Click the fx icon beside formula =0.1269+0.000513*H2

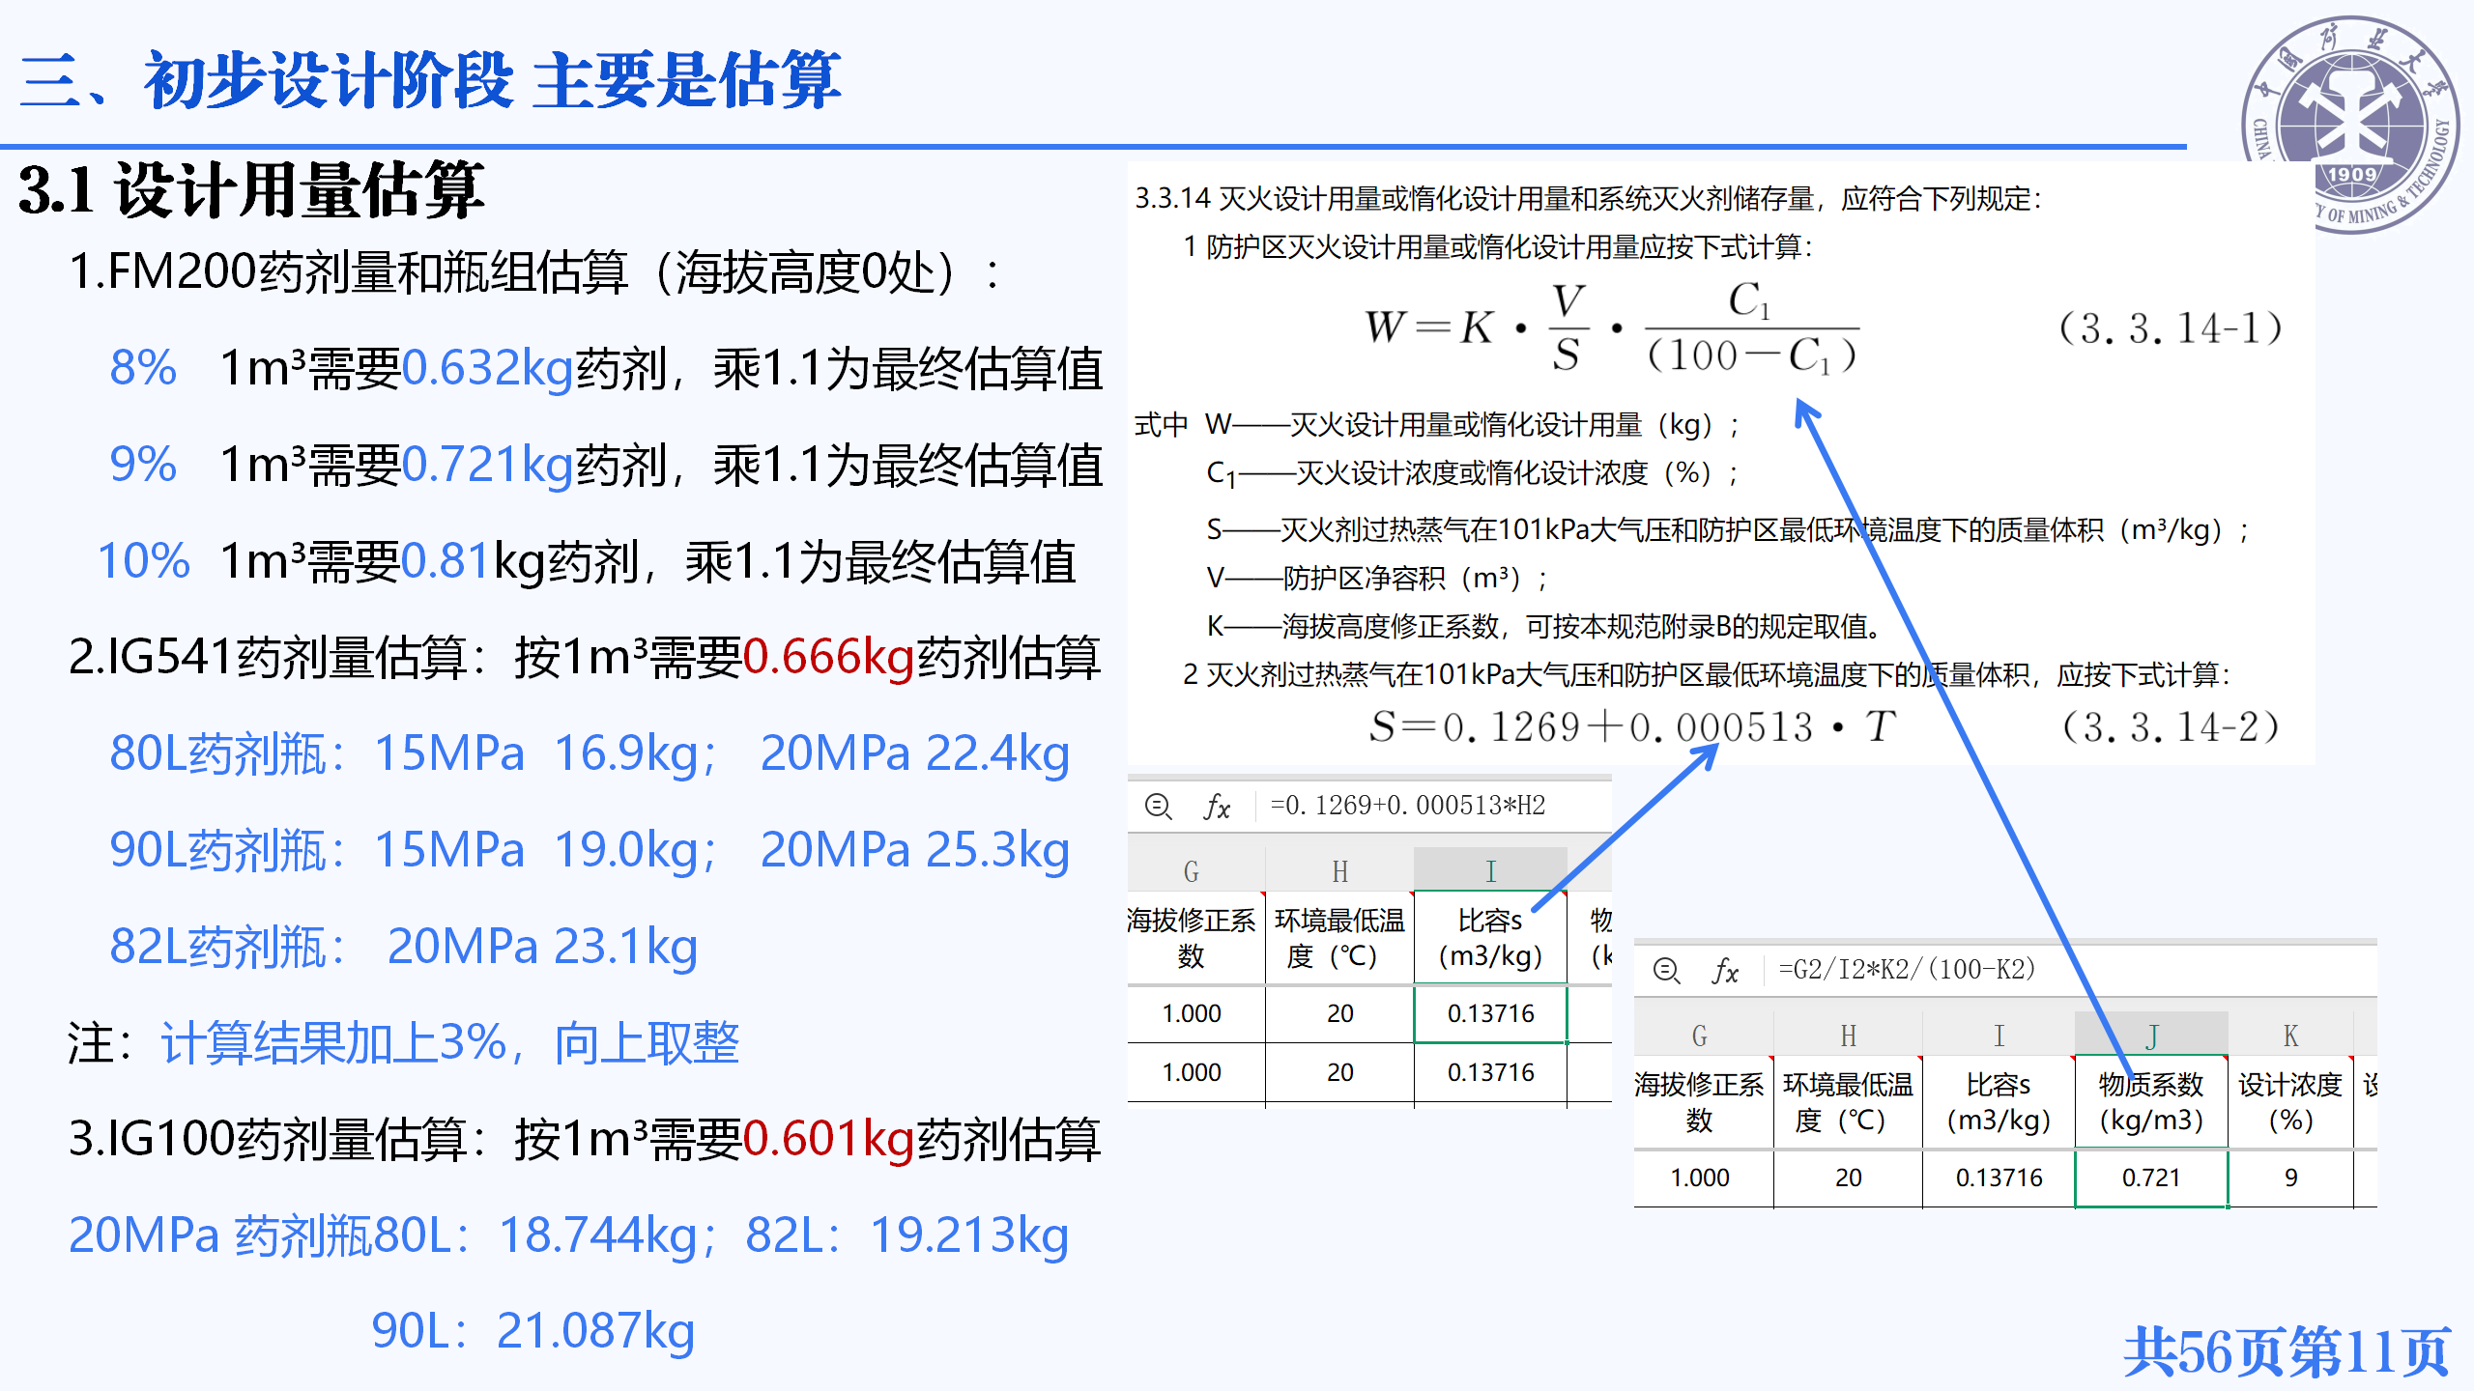pyautogui.click(x=1217, y=806)
